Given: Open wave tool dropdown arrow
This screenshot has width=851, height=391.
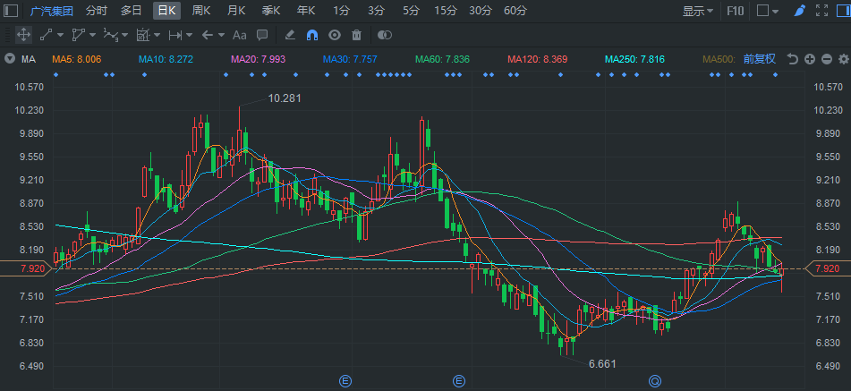Looking at the screenshot, I should point(124,35).
